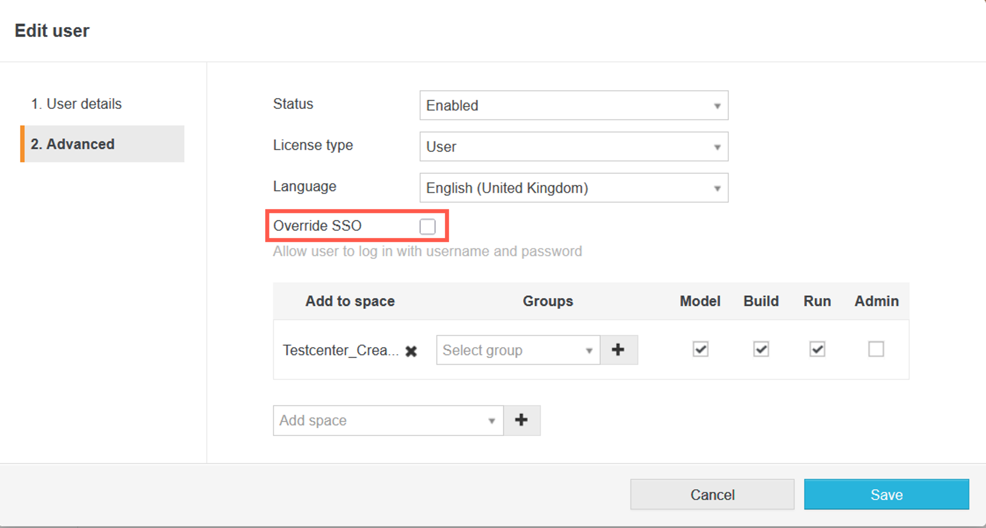Screen dimensions: 986x528
Task: Uncheck the Build permission checkbox
Action: point(761,349)
